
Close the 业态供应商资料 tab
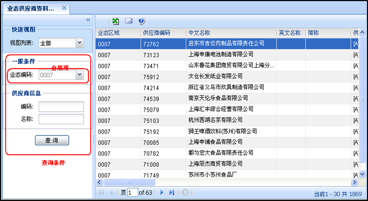tap(64, 8)
